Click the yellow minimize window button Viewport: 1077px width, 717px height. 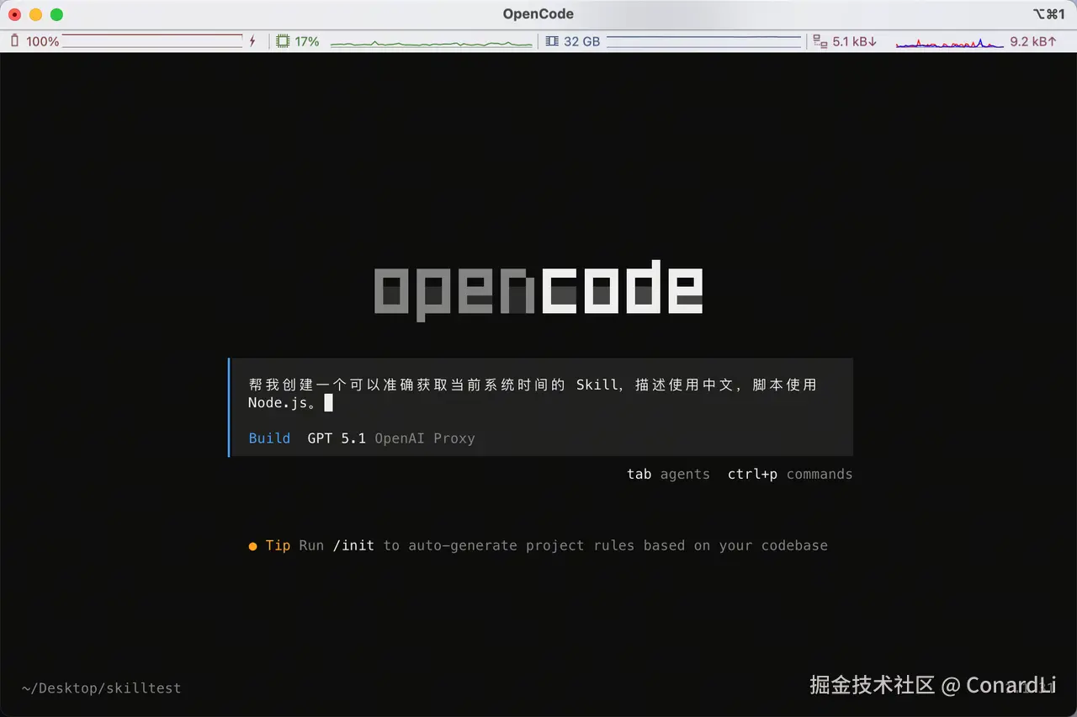pyautogui.click(x=35, y=14)
